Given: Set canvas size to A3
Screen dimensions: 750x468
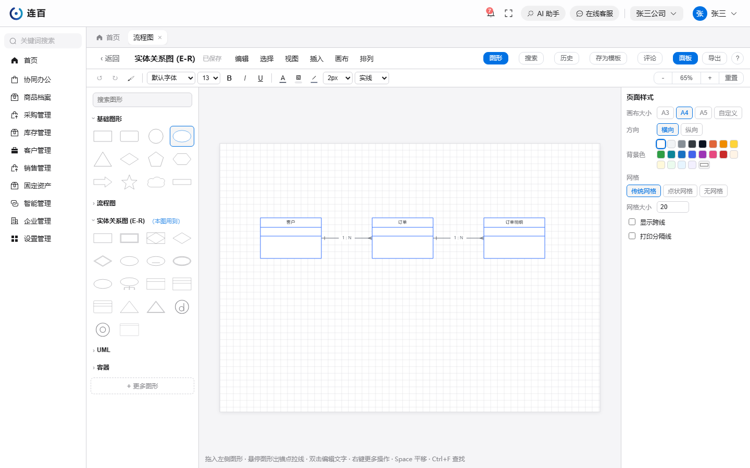Looking at the screenshot, I should pyautogui.click(x=665, y=113).
